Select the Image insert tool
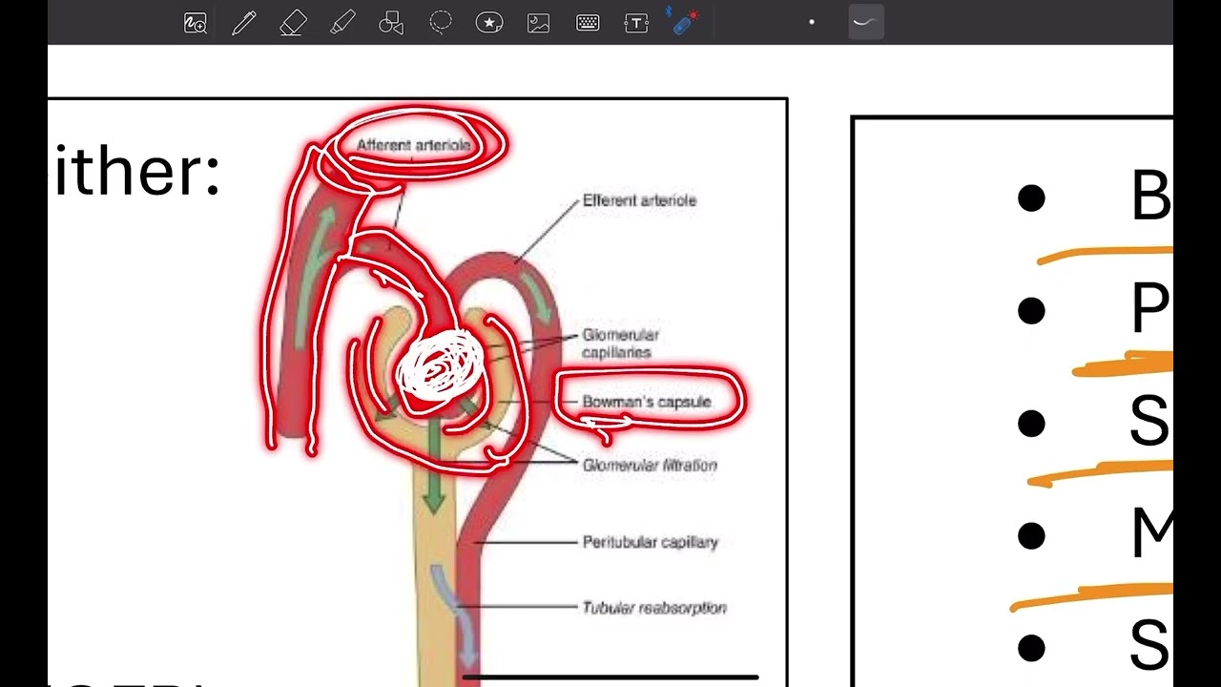1221x687 pixels. (539, 24)
